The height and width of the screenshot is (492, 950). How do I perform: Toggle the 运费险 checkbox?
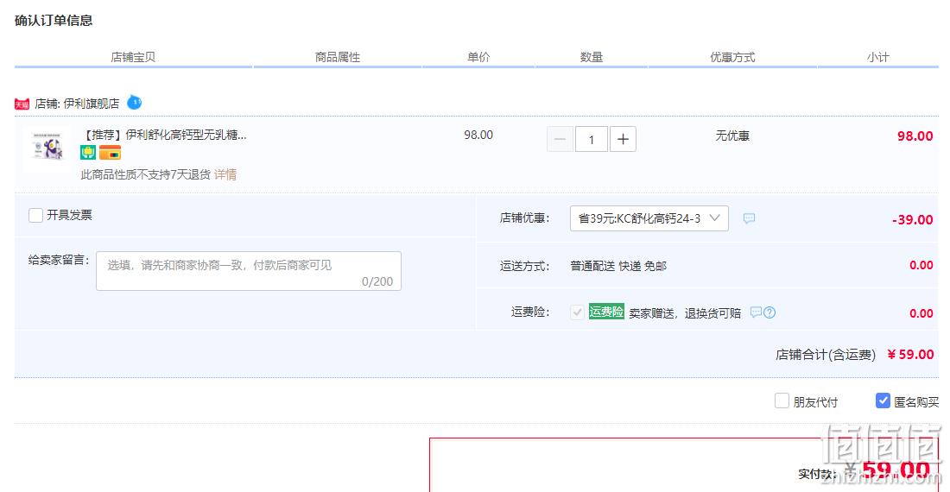click(x=577, y=312)
